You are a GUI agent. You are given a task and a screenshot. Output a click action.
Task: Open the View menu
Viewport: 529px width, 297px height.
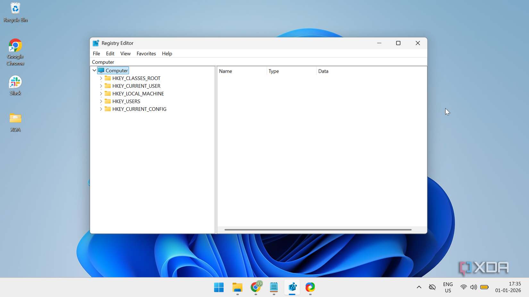click(x=125, y=53)
